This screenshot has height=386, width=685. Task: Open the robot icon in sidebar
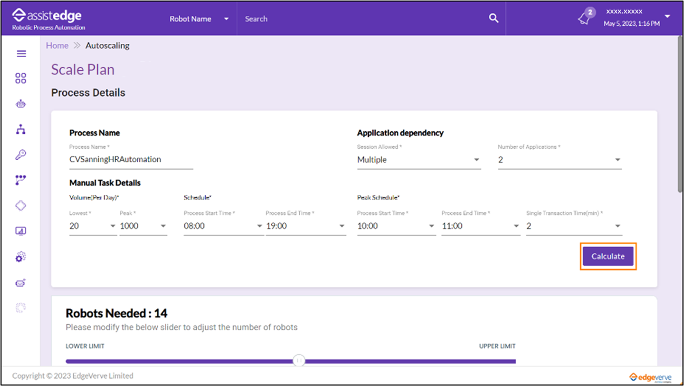(x=21, y=104)
